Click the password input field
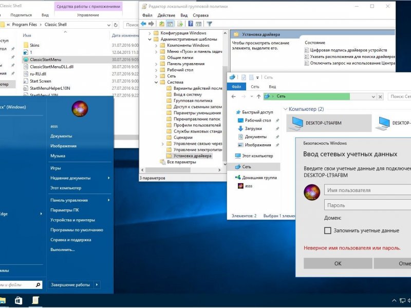 367,205
